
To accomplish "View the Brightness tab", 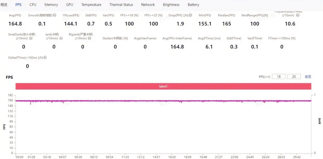I will [x=171, y=5].
